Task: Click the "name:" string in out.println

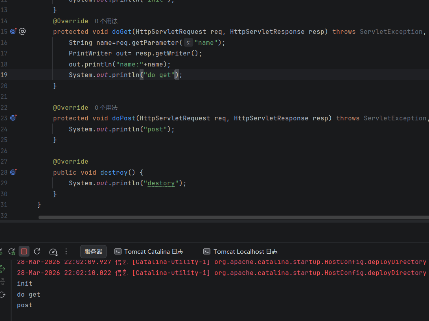Action: 130,64
